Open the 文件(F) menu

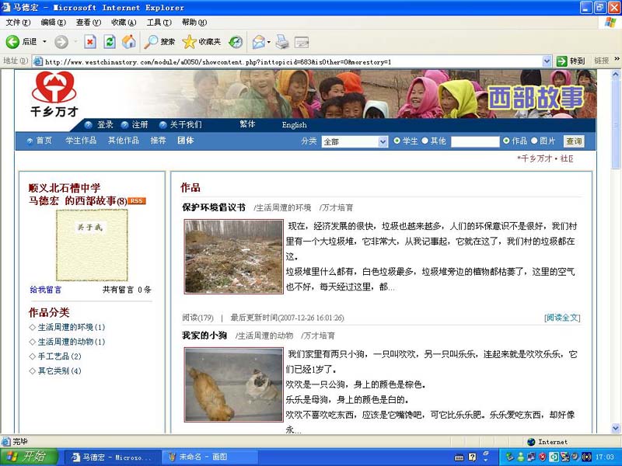pyautogui.click(x=18, y=23)
